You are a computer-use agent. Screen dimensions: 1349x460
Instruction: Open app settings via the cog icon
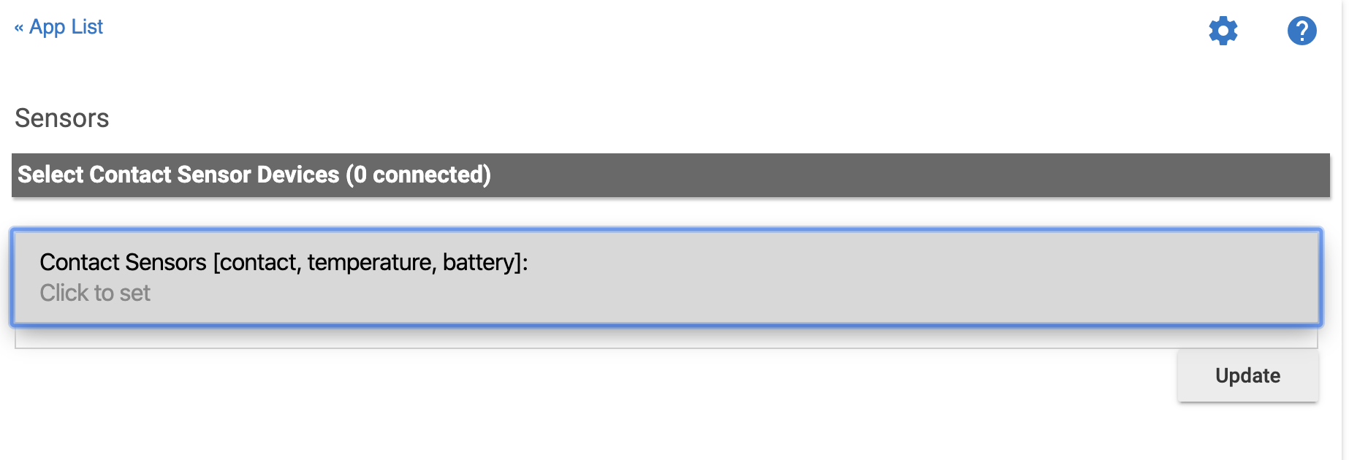1223,31
